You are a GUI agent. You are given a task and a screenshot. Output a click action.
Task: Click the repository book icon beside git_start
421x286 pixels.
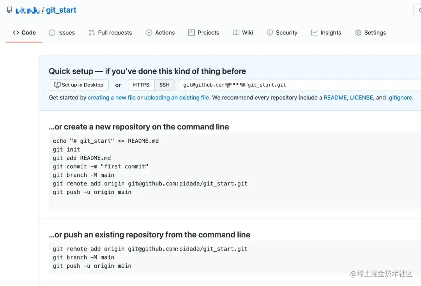click(9, 10)
